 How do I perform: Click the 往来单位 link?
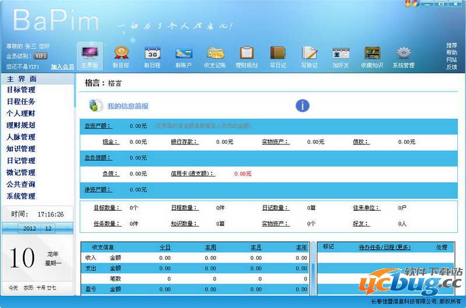pyautogui.click(x=366, y=208)
